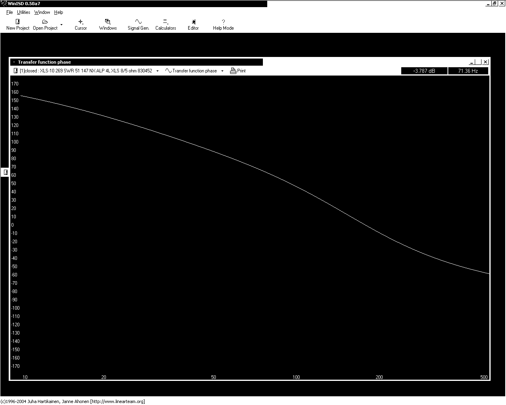Close the Transfer function phase window
This screenshot has height=405, width=506.
coord(485,62)
